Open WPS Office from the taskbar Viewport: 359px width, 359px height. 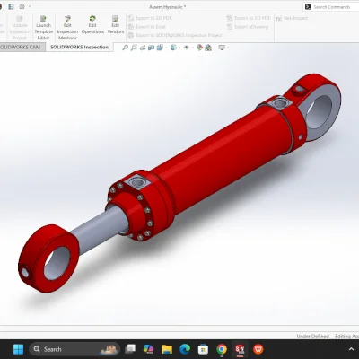click(258, 349)
